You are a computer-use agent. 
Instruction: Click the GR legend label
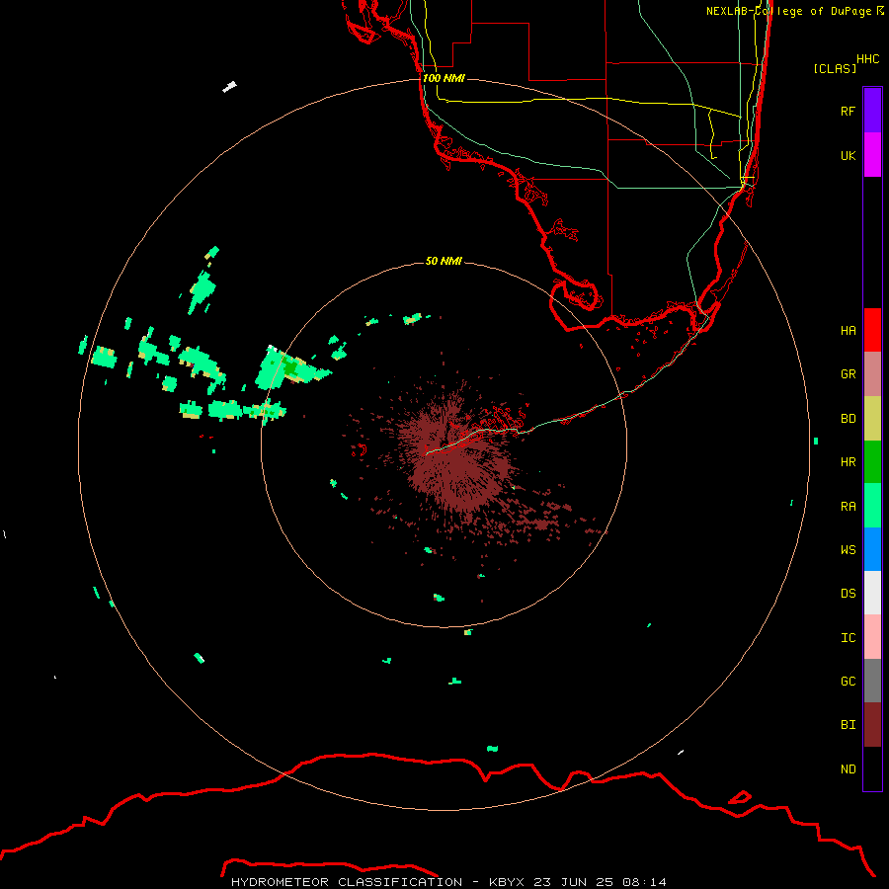pos(848,374)
